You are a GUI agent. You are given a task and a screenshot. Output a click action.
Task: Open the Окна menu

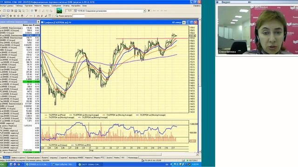[x=84, y=6]
